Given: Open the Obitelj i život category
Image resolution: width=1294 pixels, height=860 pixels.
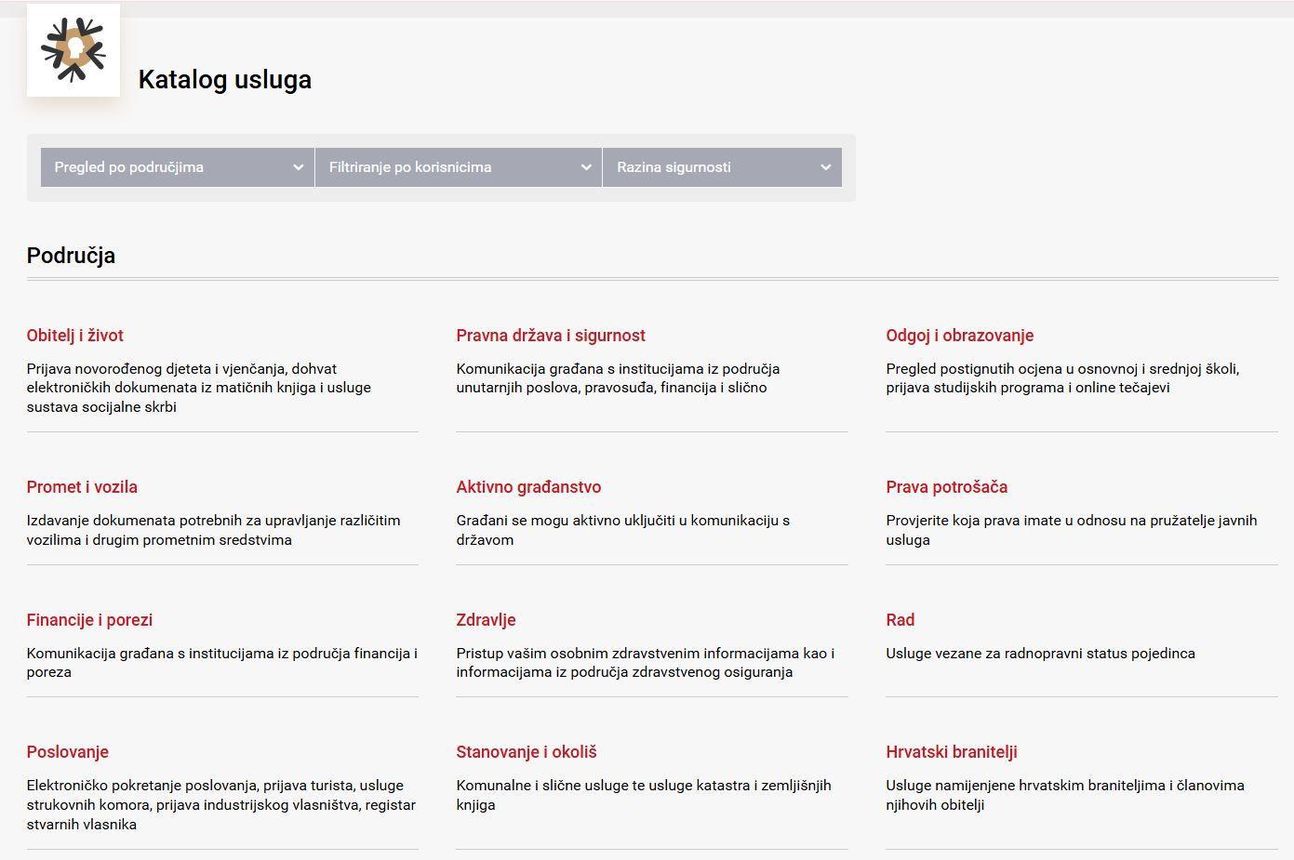Looking at the screenshot, I should (75, 336).
